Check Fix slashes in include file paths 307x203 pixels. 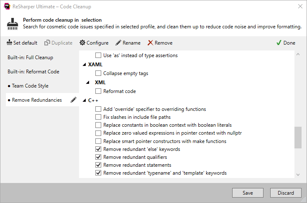pyautogui.click(x=98, y=117)
